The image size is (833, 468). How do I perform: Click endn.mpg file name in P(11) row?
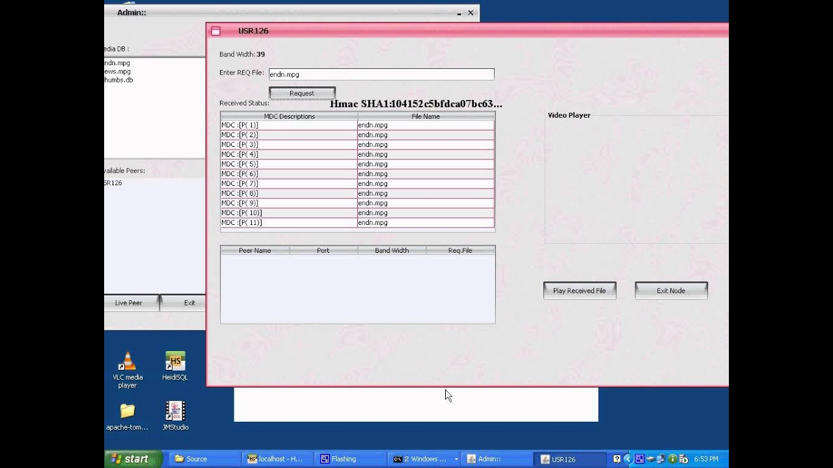click(x=373, y=222)
